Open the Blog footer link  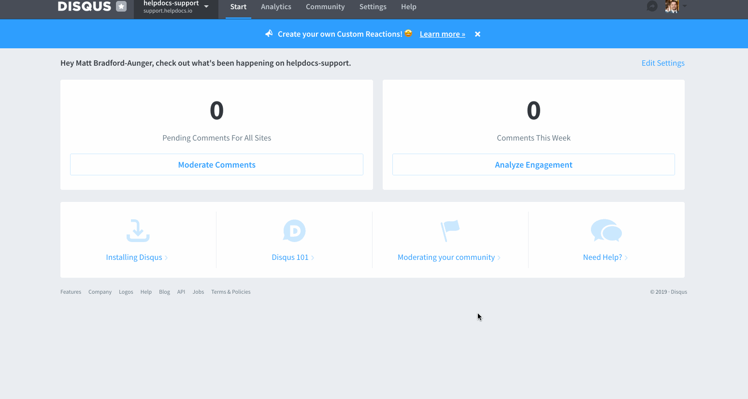coord(164,292)
